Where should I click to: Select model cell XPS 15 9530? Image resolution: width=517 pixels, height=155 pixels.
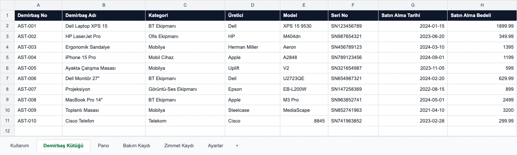pyautogui.click(x=304, y=26)
